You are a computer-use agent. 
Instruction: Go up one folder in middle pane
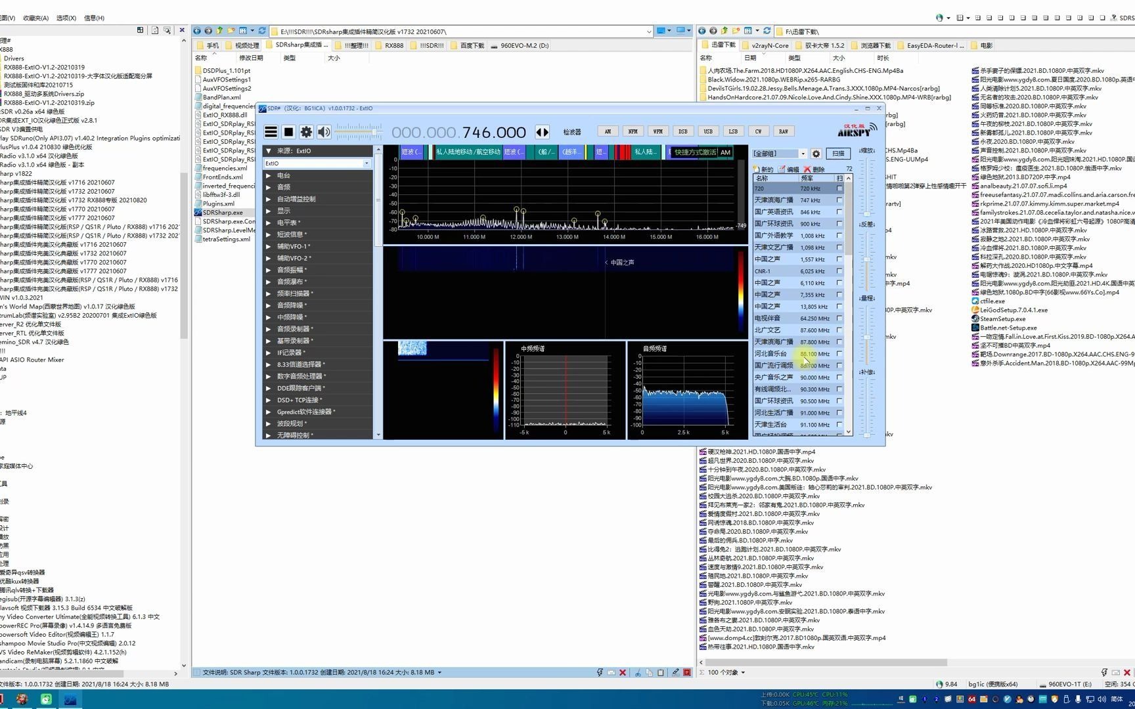tap(220, 31)
